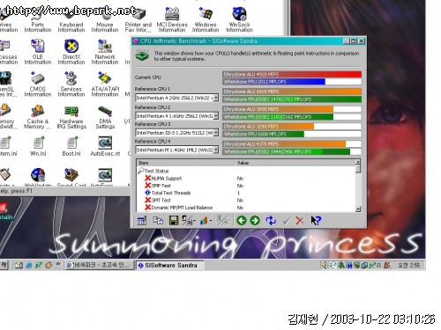Viewport: 441px width, 330px height.
Task: Open Reference CPU 2 dropdown (Pentium 4 1.6GHz)
Action: point(216,116)
